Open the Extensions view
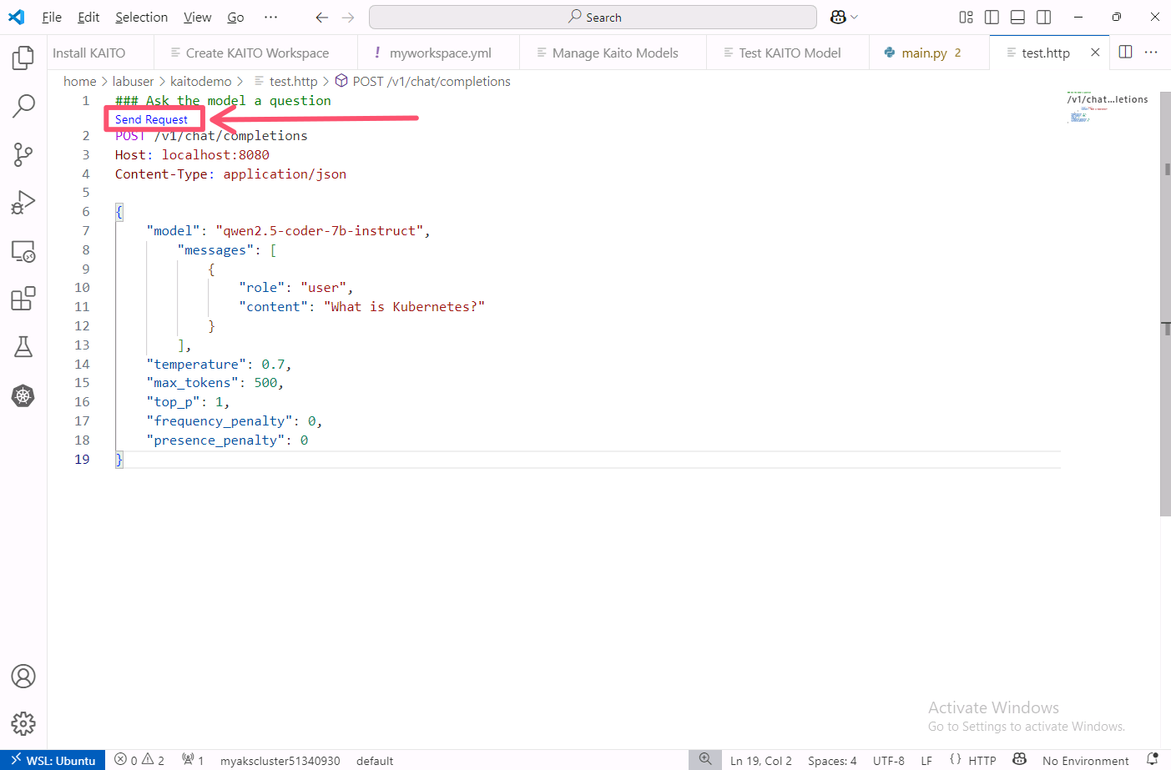The height and width of the screenshot is (770, 1171). [x=23, y=299]
